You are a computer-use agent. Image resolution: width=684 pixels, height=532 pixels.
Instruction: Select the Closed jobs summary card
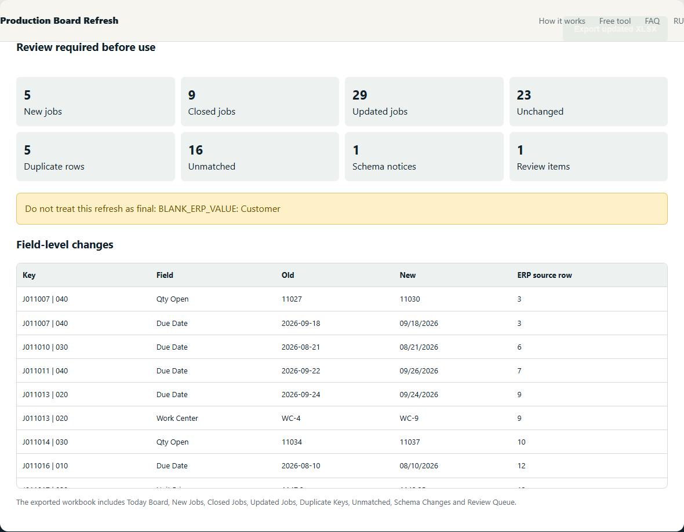260,101
